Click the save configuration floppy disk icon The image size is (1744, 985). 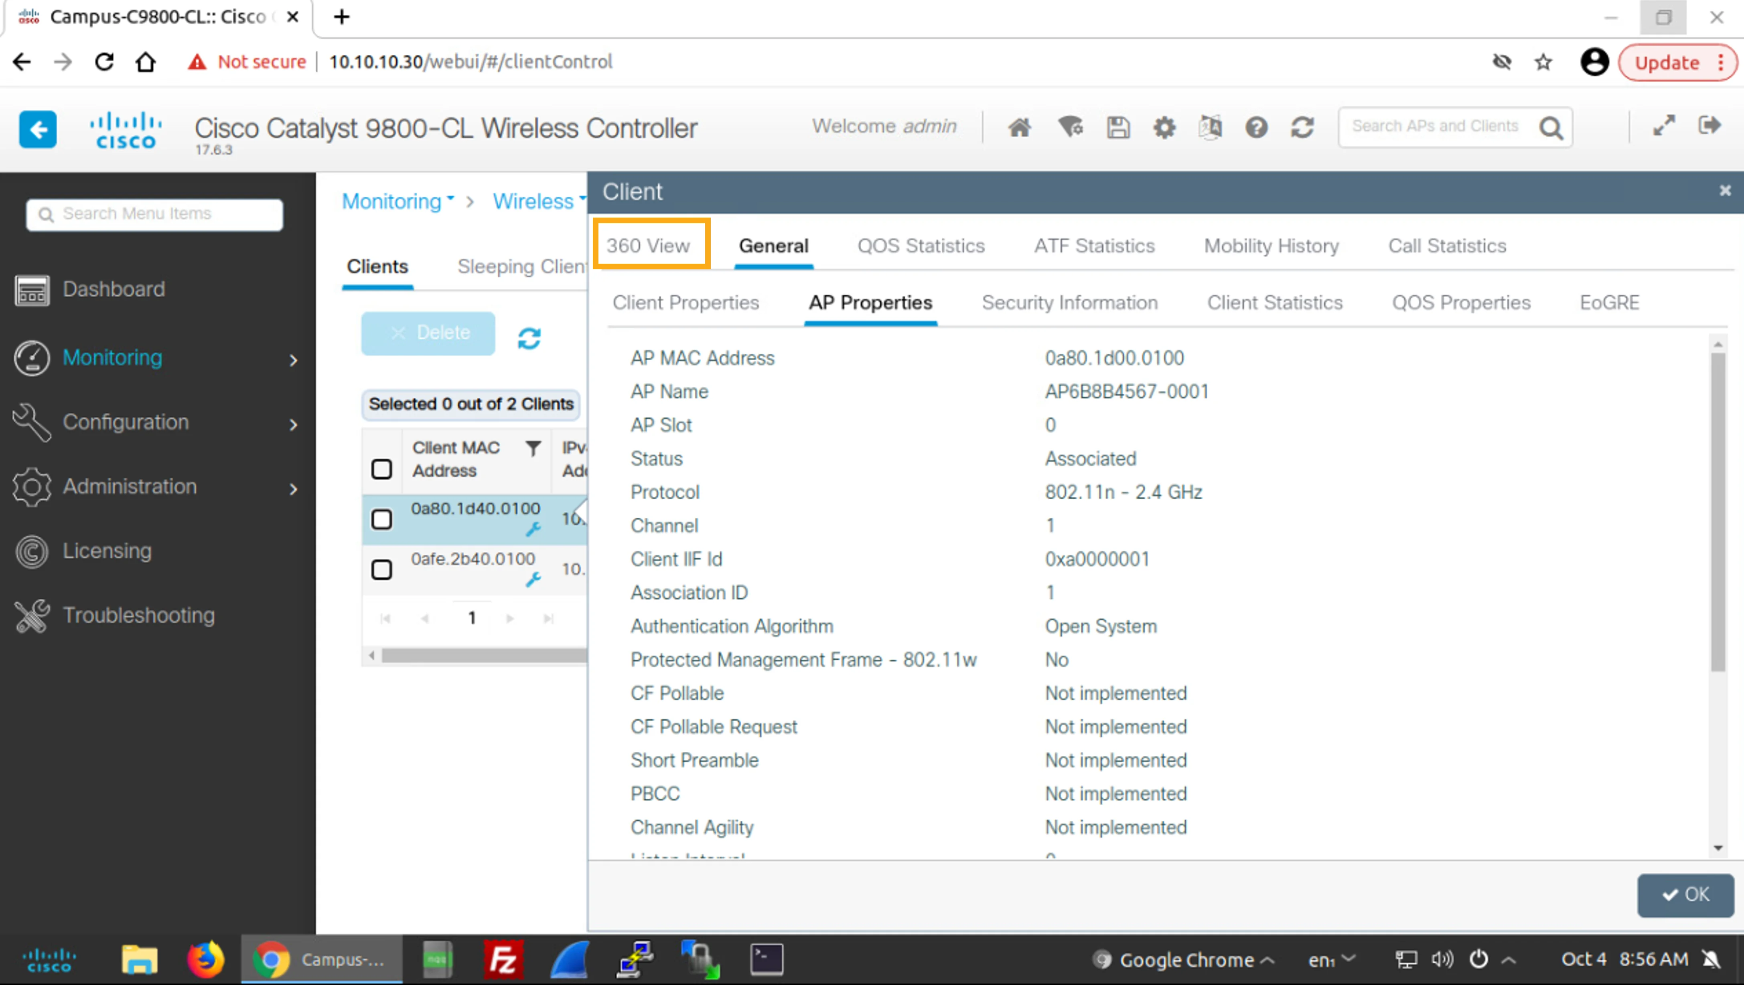point(1118,127)
